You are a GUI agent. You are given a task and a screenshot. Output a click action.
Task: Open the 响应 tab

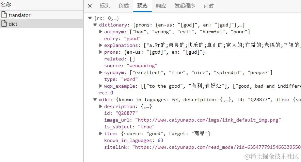point(161,6)
